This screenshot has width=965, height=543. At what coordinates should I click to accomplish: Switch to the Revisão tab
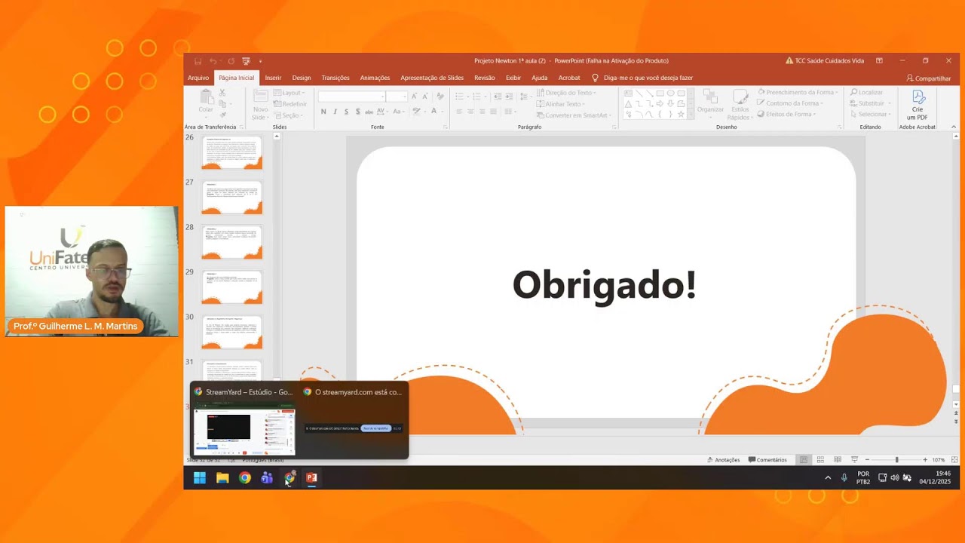click(485, 78)
